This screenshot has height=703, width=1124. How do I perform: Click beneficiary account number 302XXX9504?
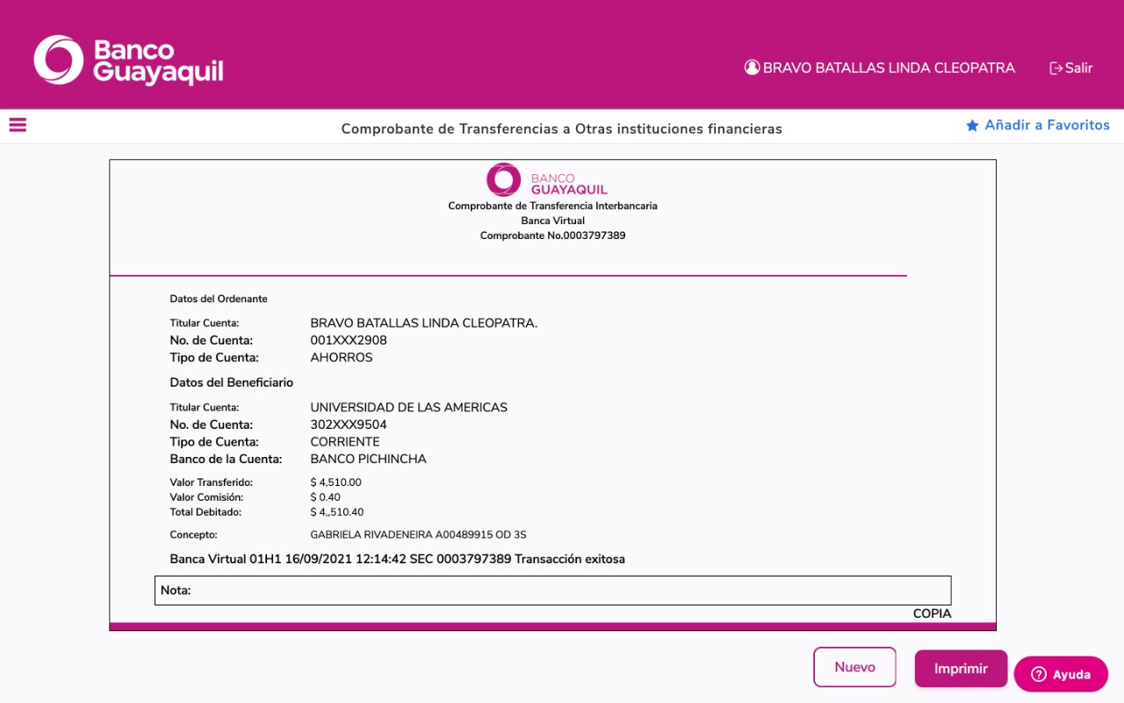(x=349, y=424)
